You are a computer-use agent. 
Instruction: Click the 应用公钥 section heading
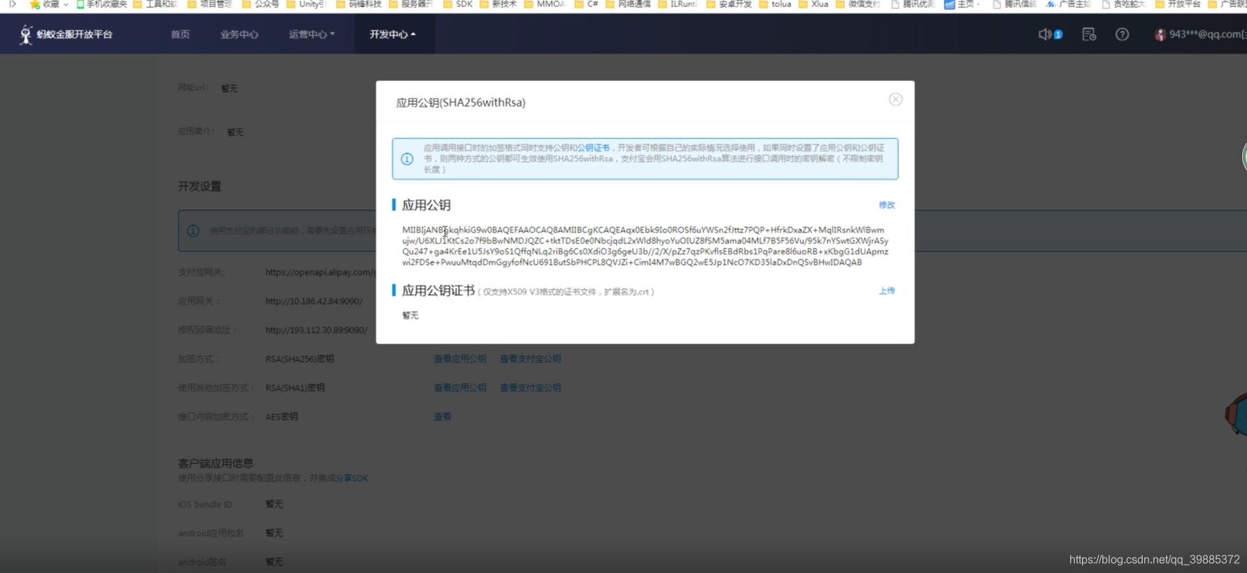click(x=426, y=205)
